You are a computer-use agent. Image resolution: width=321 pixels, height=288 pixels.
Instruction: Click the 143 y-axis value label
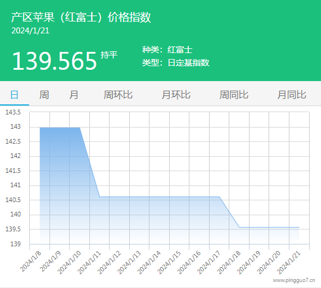[15, 126]
